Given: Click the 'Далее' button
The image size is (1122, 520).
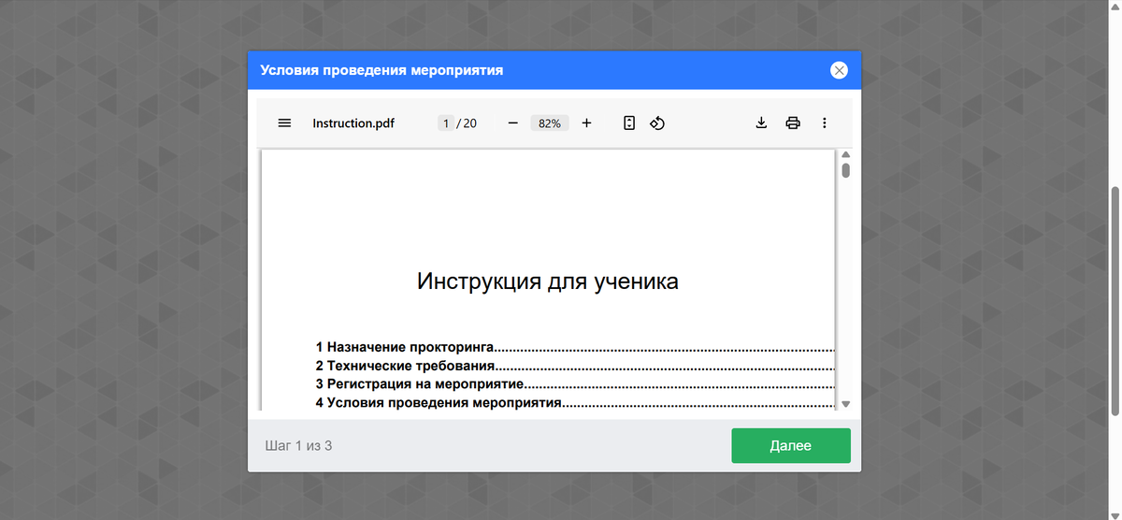Looking at the screenshot, I should click(791, 446).
